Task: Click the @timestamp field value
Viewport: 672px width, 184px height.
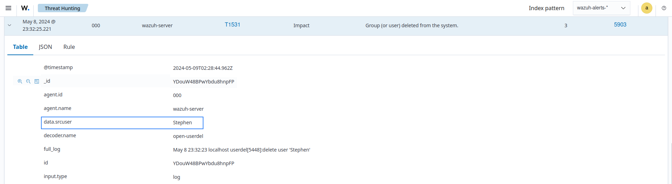Action: tap(202, 68)
